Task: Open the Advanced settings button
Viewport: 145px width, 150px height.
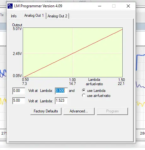Action: click(x=79, y=111)
